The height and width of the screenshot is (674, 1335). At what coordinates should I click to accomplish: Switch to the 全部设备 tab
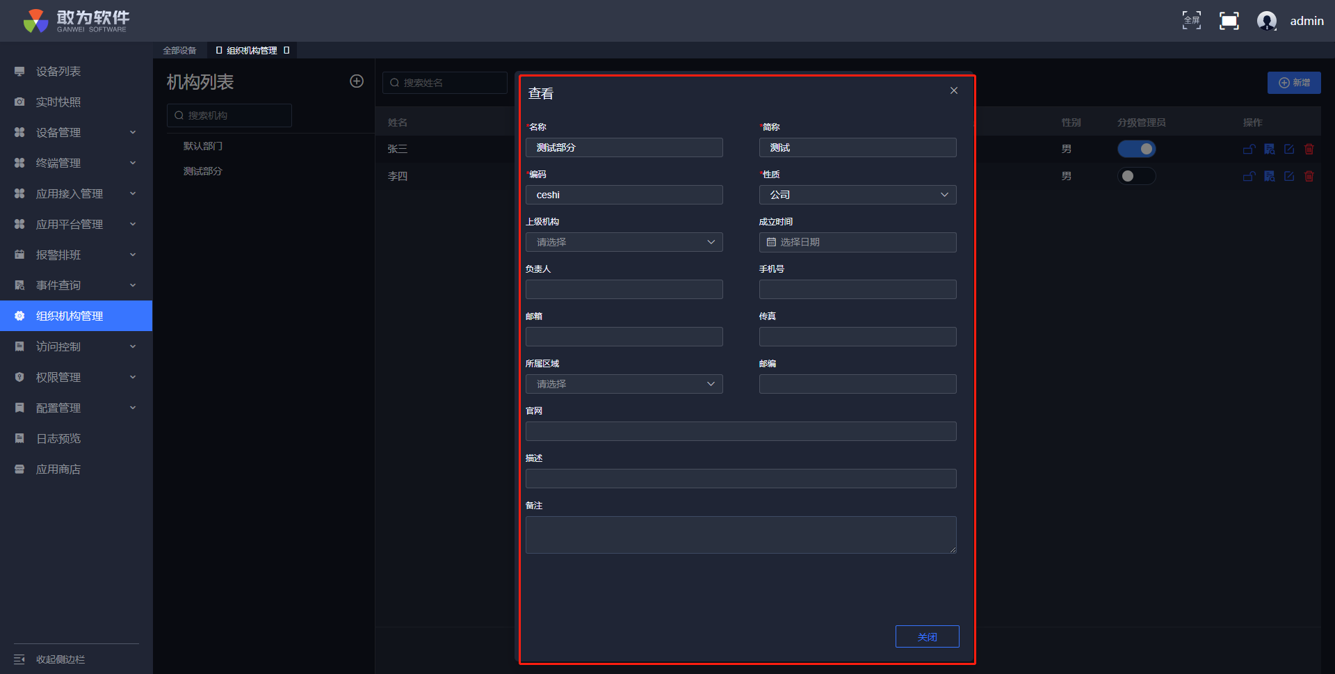[x=179, y=50]
